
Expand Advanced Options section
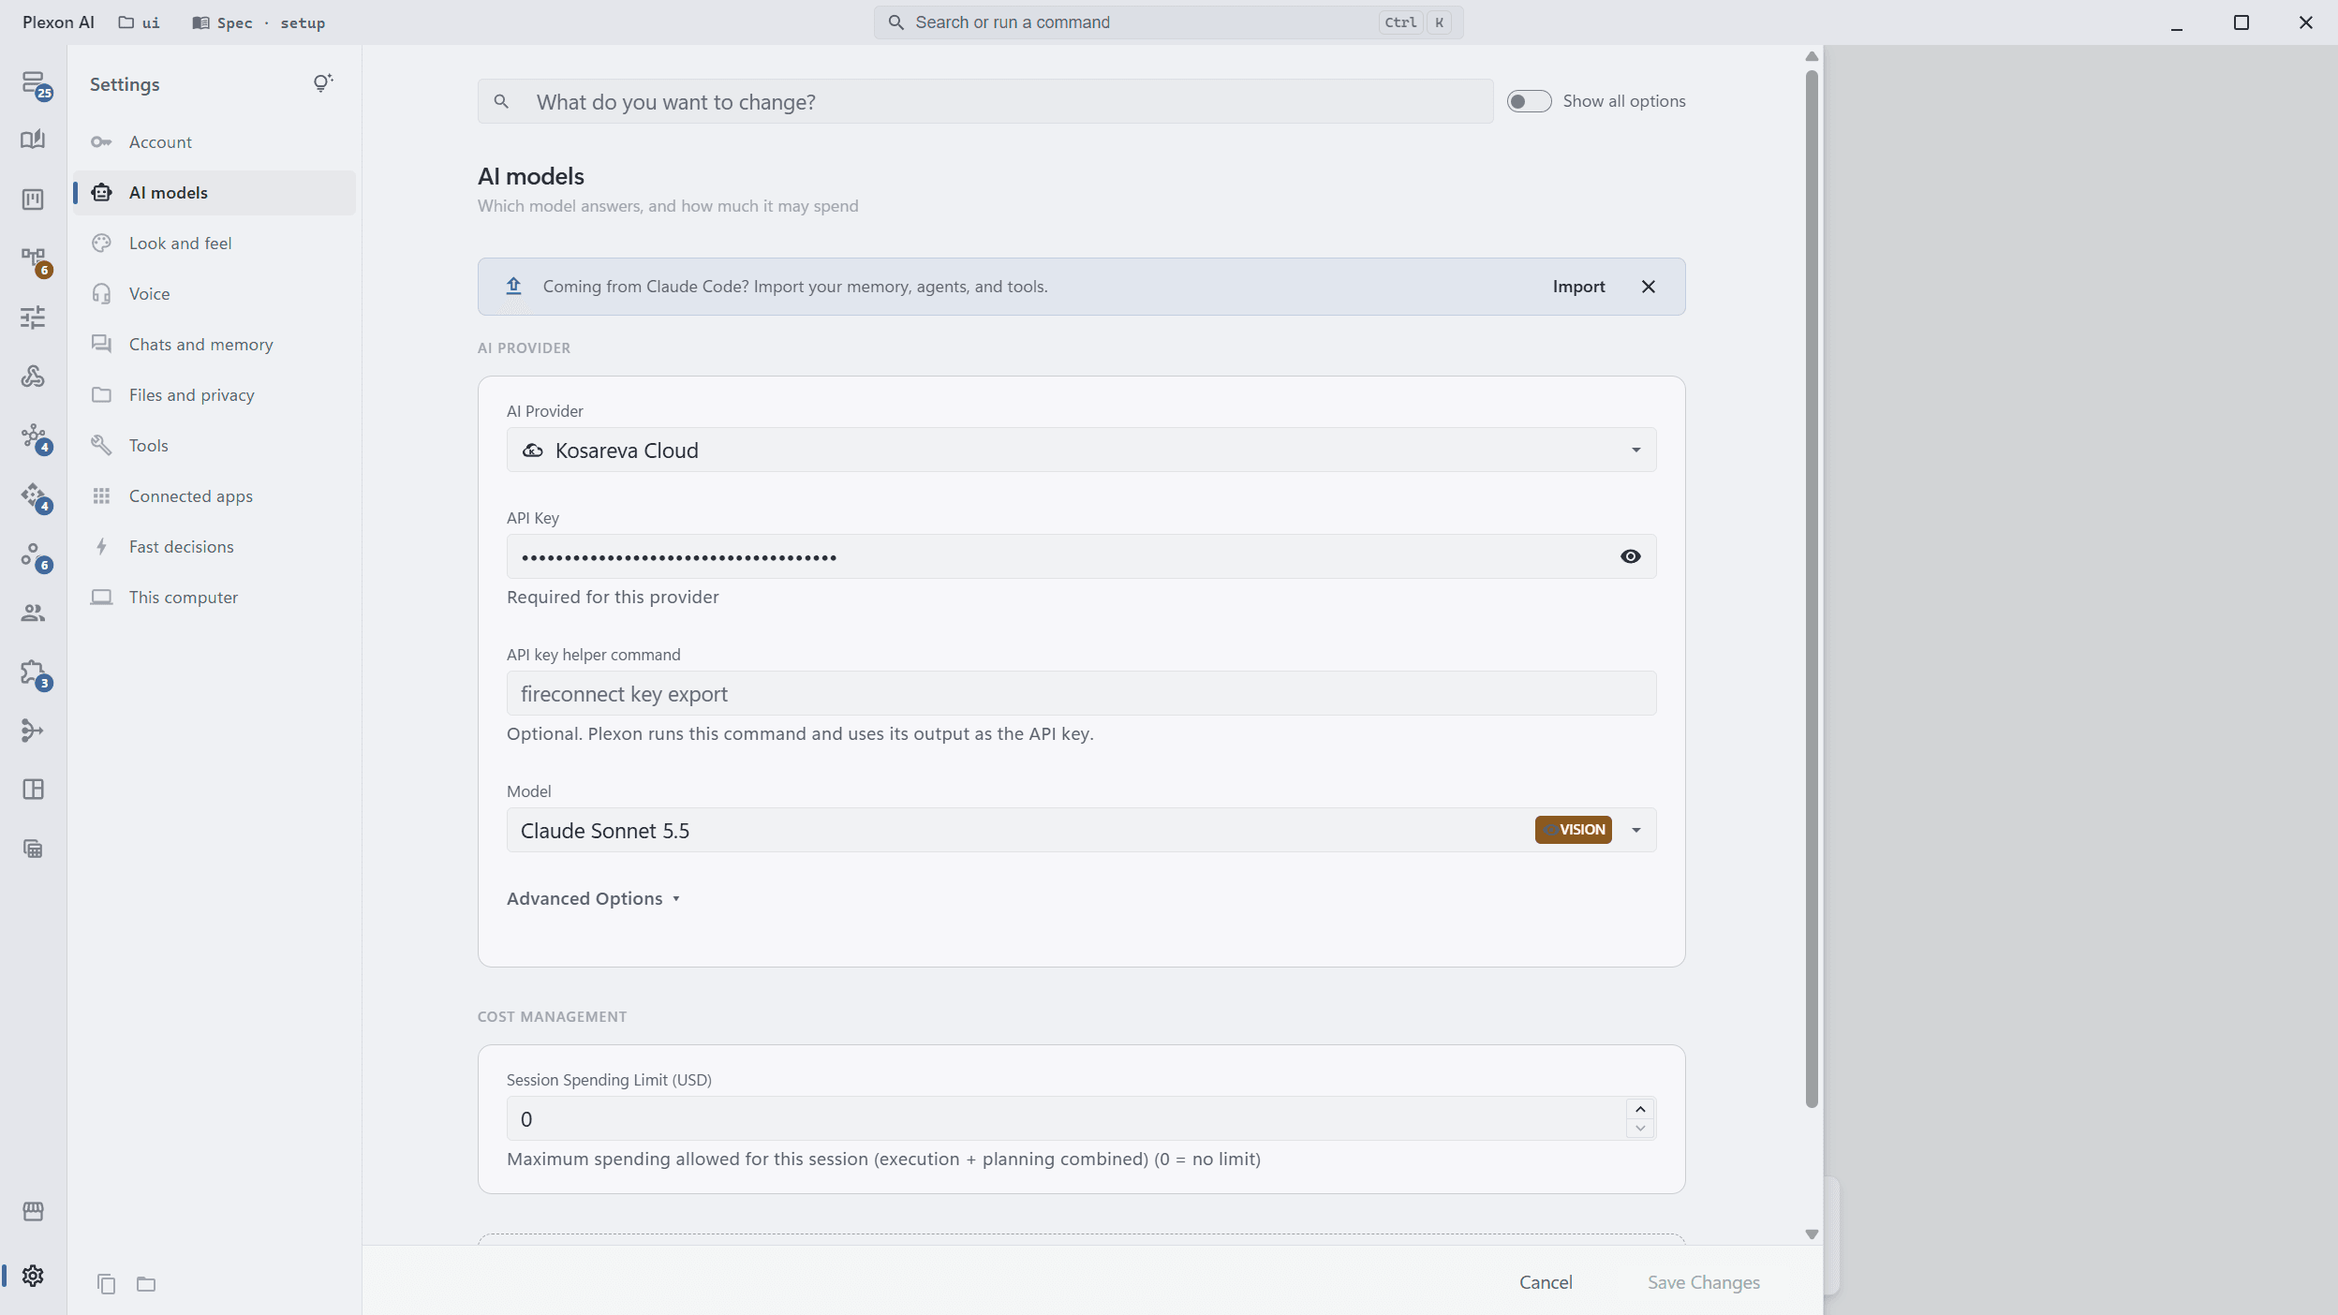click(593, 899)
